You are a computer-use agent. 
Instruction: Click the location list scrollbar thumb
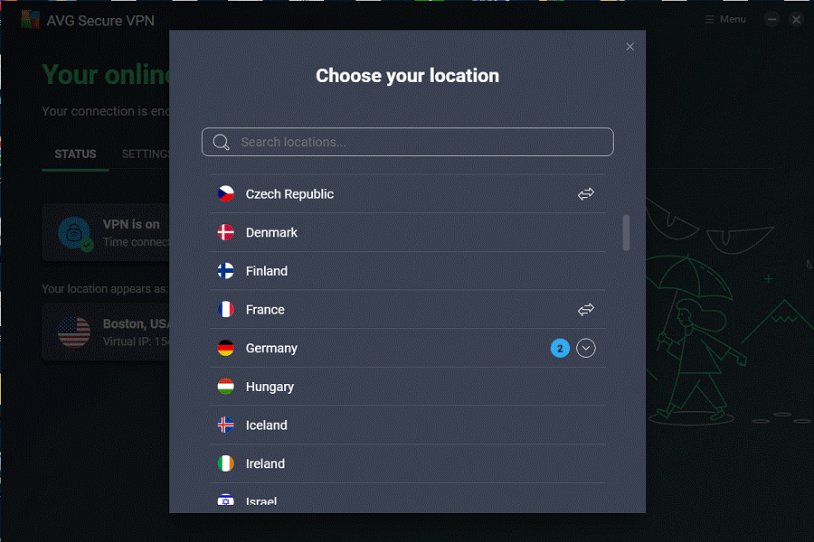click(x=626, y=232)
